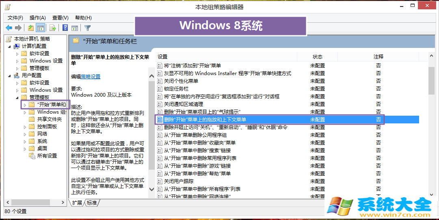Open the 帮助(H) menu

[83, 17]
